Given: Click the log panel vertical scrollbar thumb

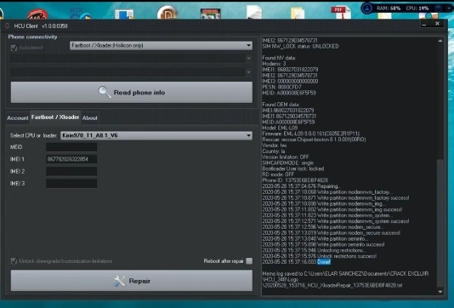Looking at the screenshot, I should (x=440, y=223).
